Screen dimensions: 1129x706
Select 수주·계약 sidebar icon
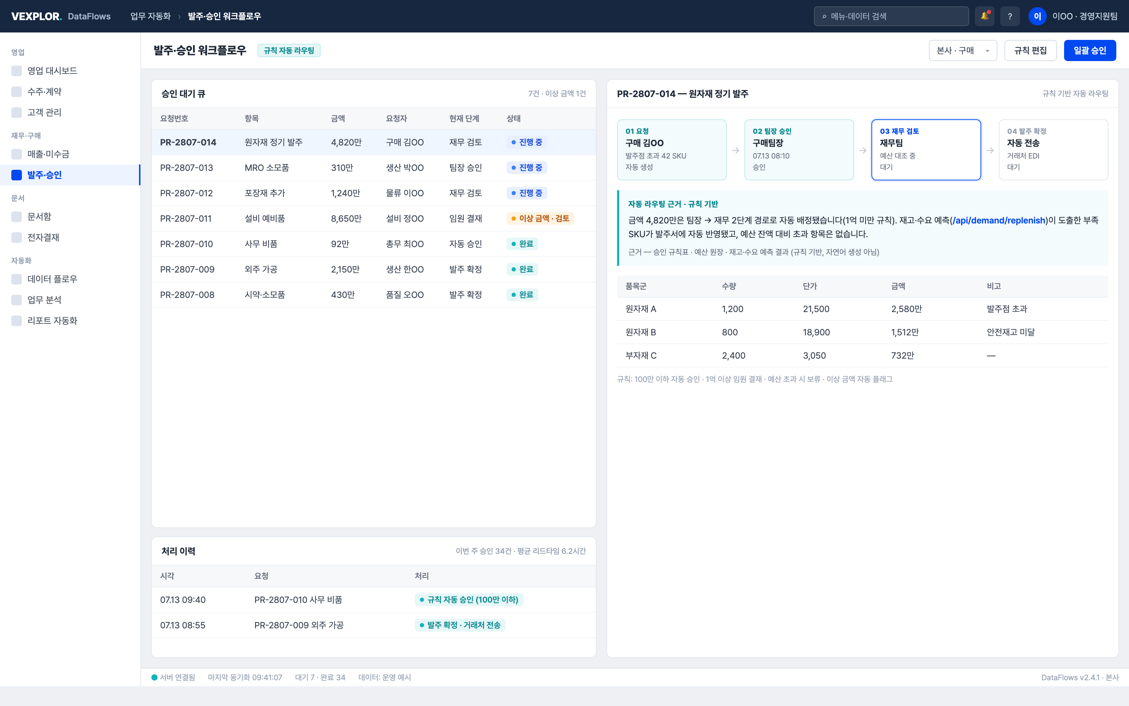(x=17, y=91)
